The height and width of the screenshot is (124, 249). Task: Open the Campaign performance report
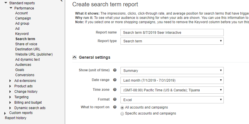click(x=23, y=18)
